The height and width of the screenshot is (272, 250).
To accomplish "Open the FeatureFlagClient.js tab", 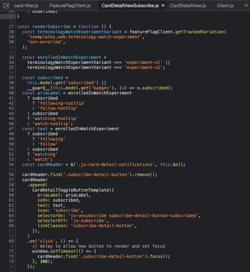I will 70,5.
